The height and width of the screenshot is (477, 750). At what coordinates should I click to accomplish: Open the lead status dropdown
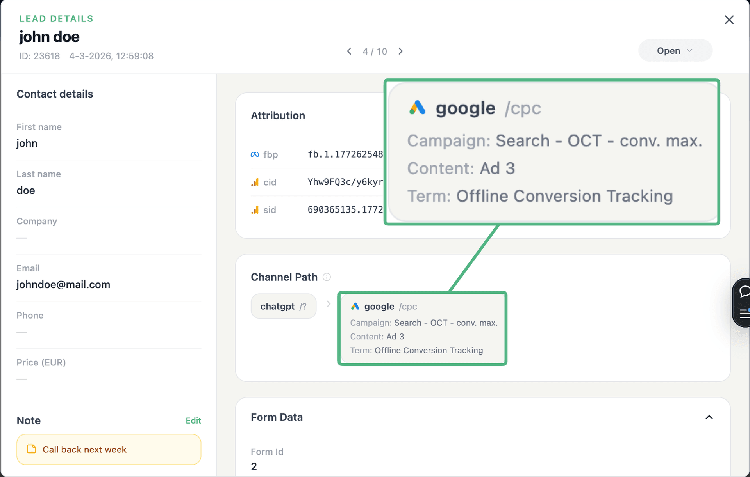(x=675, y=50)
